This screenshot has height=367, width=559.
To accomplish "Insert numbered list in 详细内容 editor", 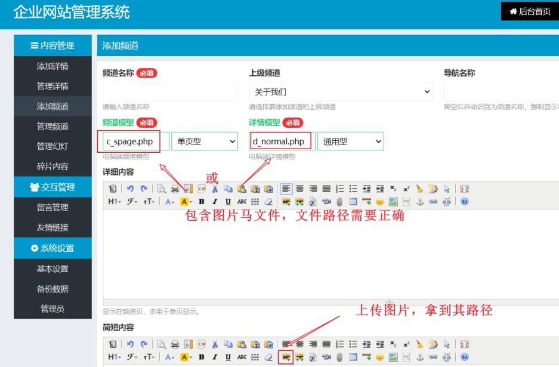I will (339, 189).
